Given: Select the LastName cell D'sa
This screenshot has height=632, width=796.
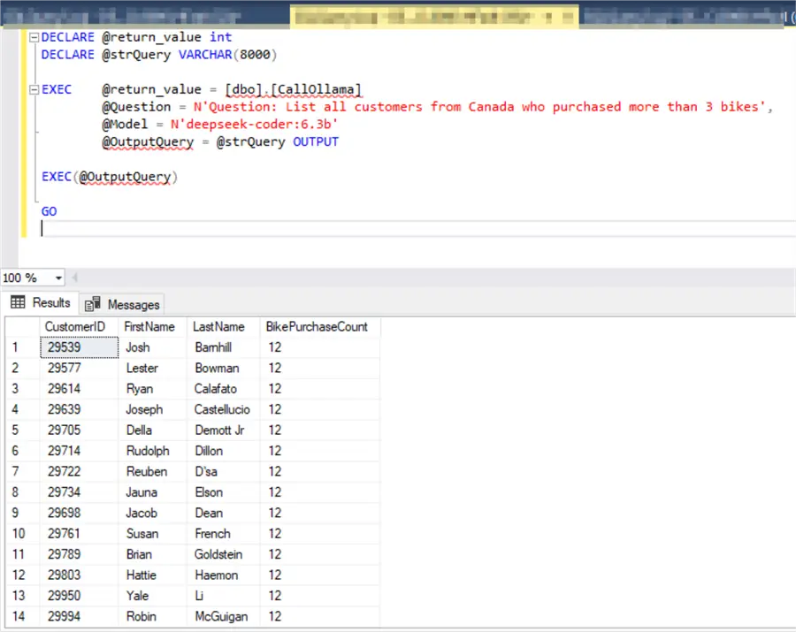Looking at the screenshot, I should [x=223, y=472].
